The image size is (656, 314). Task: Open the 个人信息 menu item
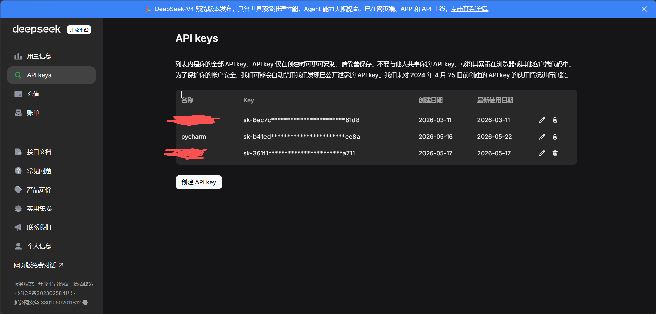pyautogui.click(x=52, y=246)
